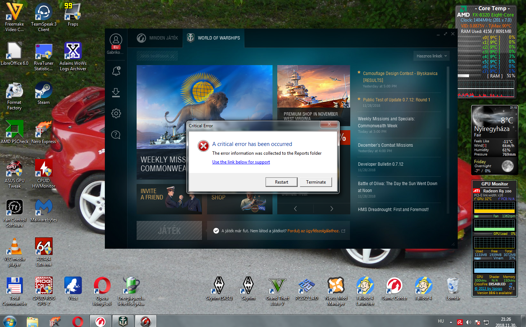
Task: Open the notifications bell in launcher sidebar
Action: (x=116, y=71)
